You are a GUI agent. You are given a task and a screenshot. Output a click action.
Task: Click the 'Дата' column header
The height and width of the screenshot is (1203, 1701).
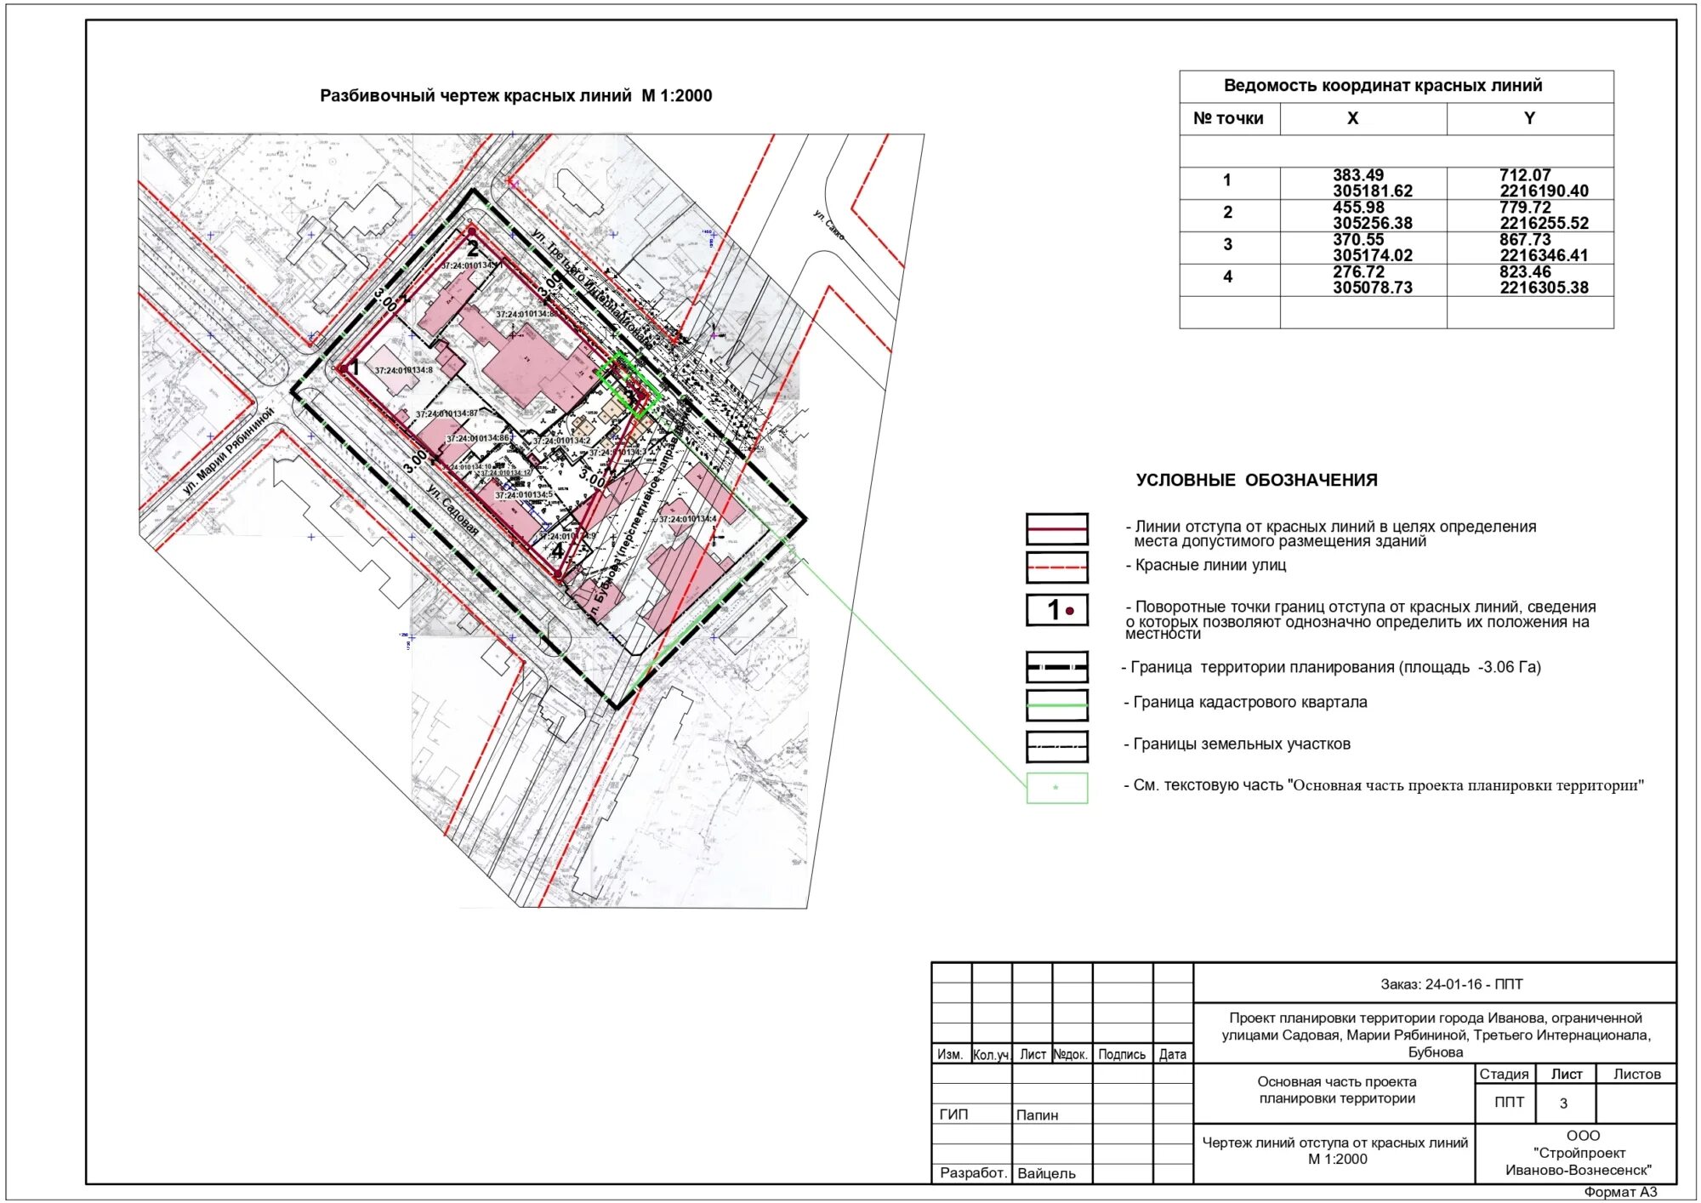coord(1172,1055)
